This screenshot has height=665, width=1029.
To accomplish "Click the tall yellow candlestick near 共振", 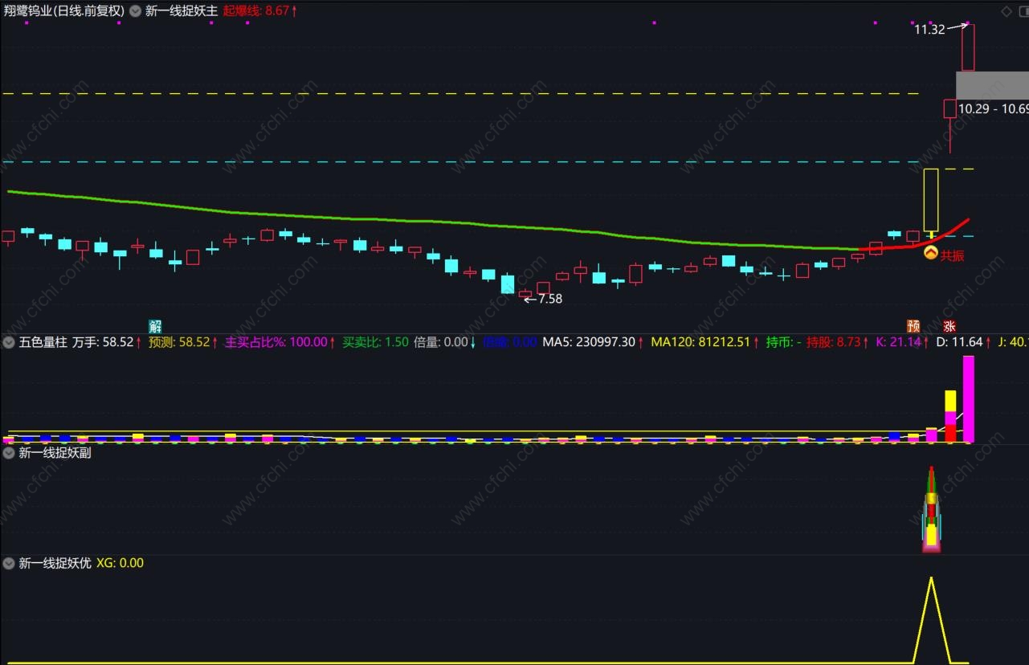I will (931, 200).
